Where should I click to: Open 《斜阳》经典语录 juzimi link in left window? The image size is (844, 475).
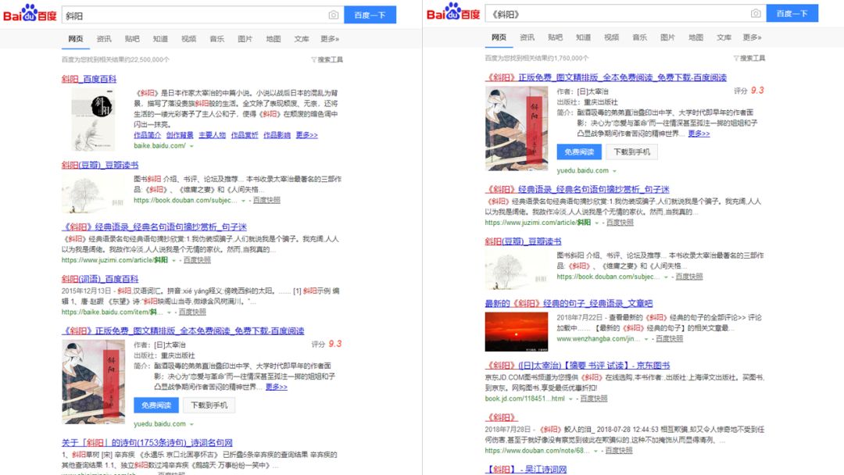(x=154, y=227)
